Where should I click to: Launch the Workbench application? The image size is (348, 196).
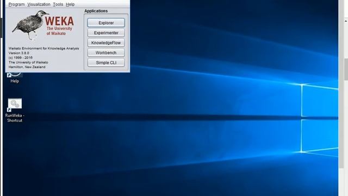[106, 53]
